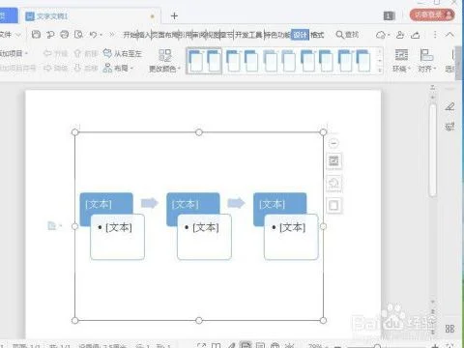Image resolution: width=464 pixels, height=348 pixels.
Task: Open the 更改颜色 color dropdown
Action: click(164, 61)
